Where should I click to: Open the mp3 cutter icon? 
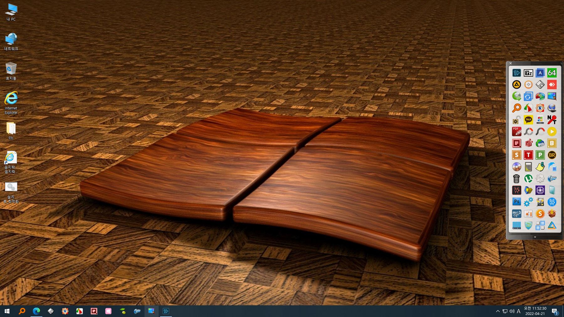[516, 214]
